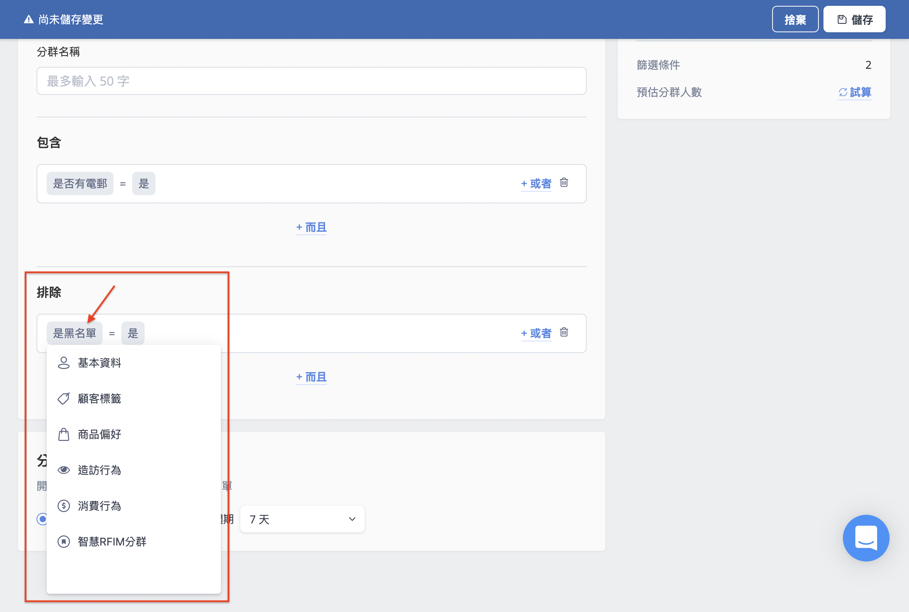Open the 7 天 period dropdown
This screenshot has height=612, width=909.
[x=302, y=519]
